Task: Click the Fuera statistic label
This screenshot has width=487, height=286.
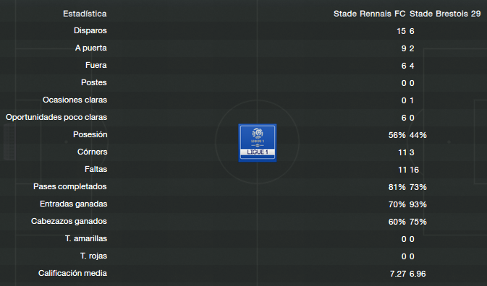Action: pos(96,66)
